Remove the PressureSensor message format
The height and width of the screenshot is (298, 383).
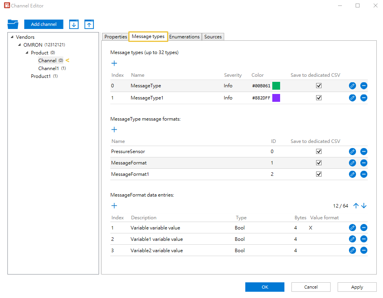tap(364, 152)
